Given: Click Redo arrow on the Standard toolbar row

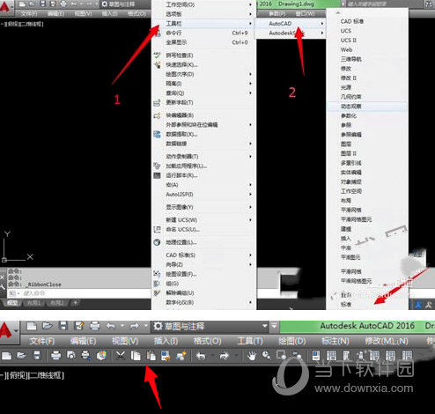Looking at the screenshot, I should pos(224,356).
